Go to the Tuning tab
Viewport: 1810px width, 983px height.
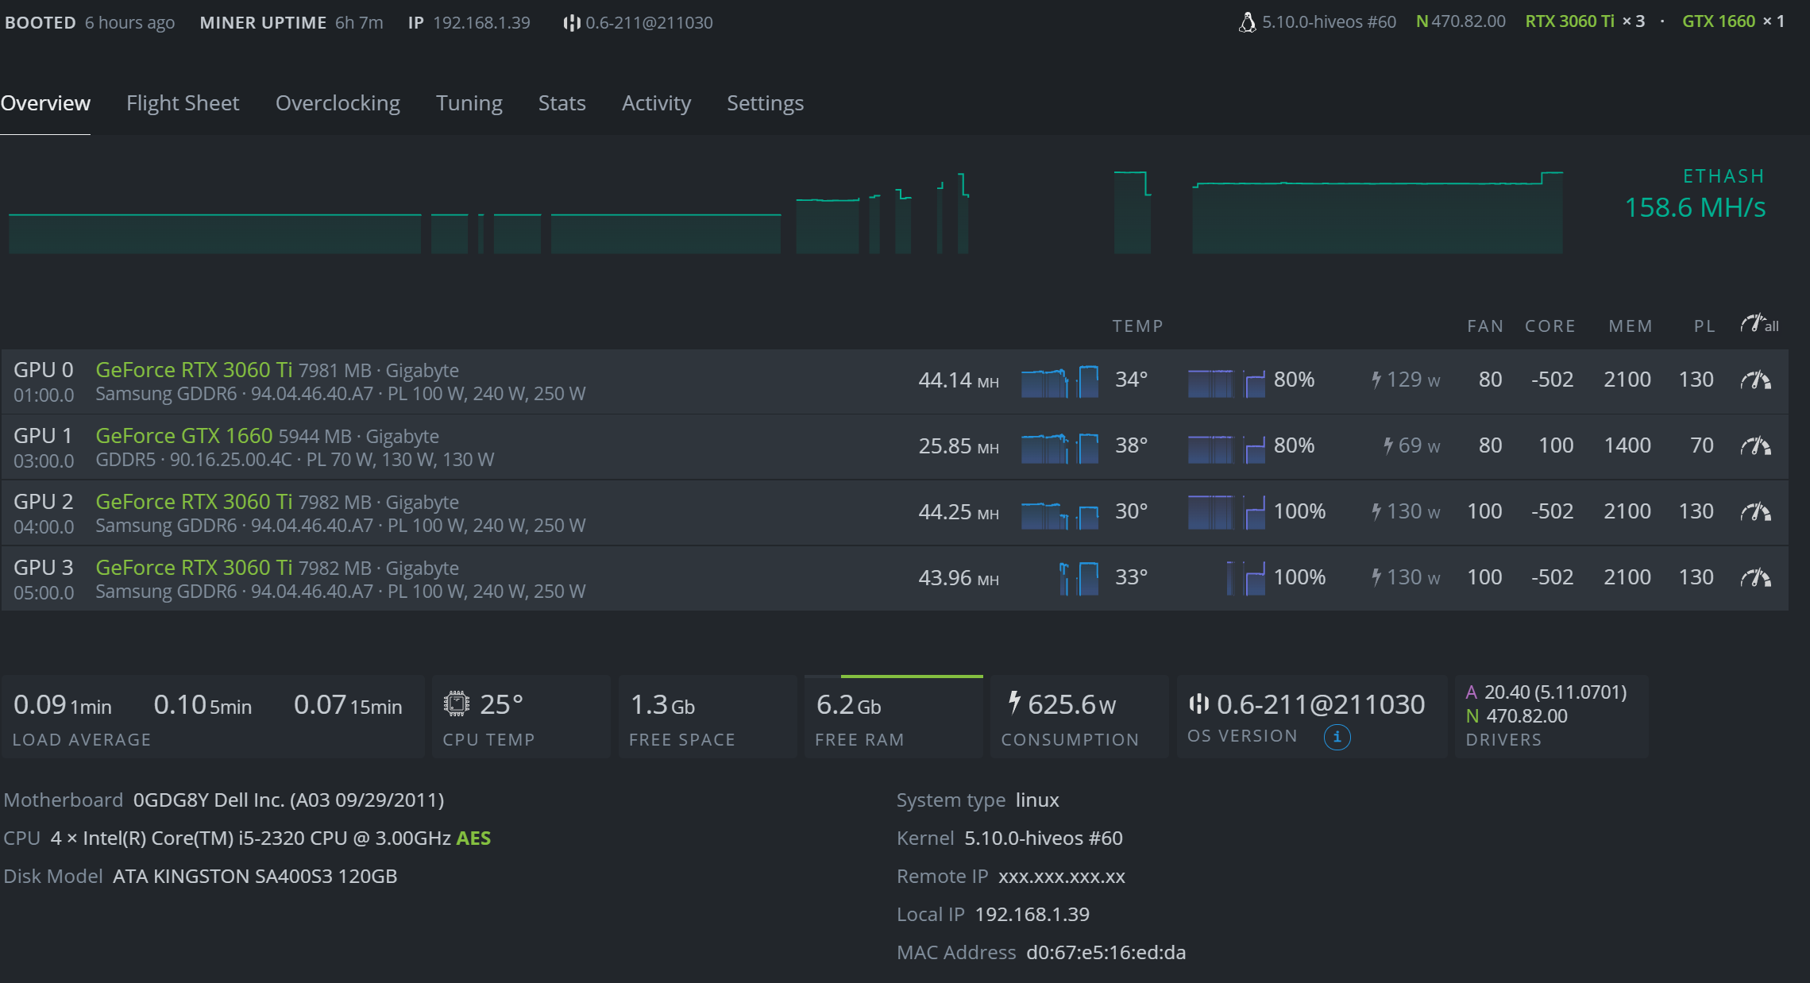coord(469,103)
